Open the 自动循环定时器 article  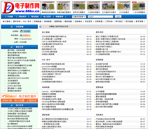pyautogui.click(x=102, y=64)
